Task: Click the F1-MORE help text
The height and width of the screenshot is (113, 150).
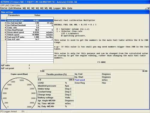Action: click(x=102, y=62)
